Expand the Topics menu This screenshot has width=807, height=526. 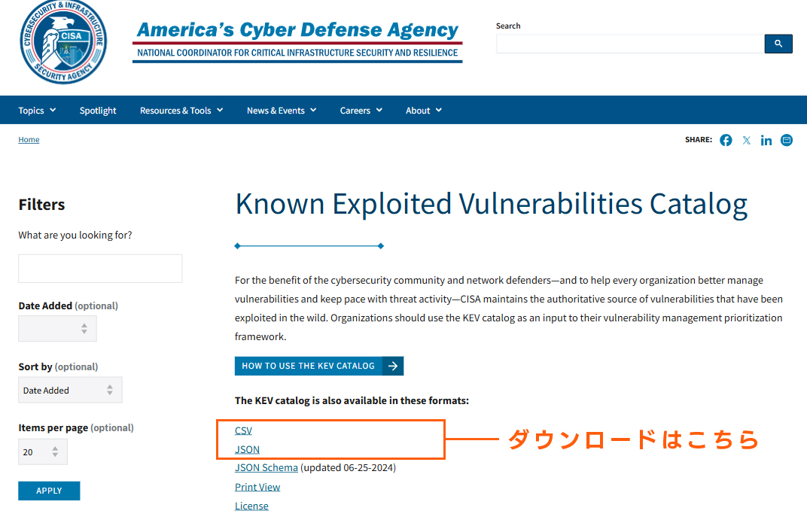pyautogui.click(x=37, y=111)
